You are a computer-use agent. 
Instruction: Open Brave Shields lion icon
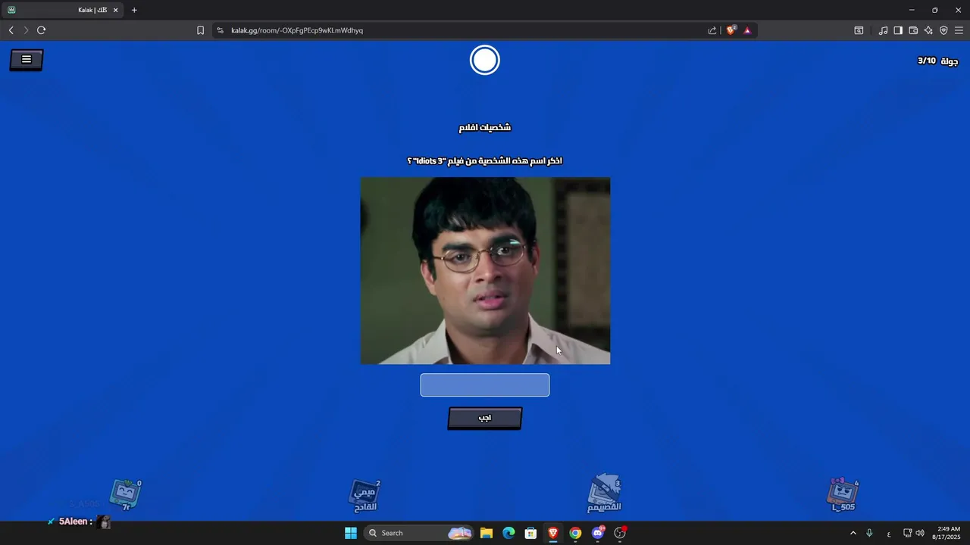(731, 30)
